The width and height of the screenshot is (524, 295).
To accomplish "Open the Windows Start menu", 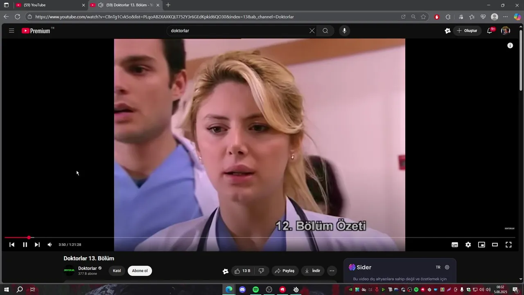I will tap(7, 290).
